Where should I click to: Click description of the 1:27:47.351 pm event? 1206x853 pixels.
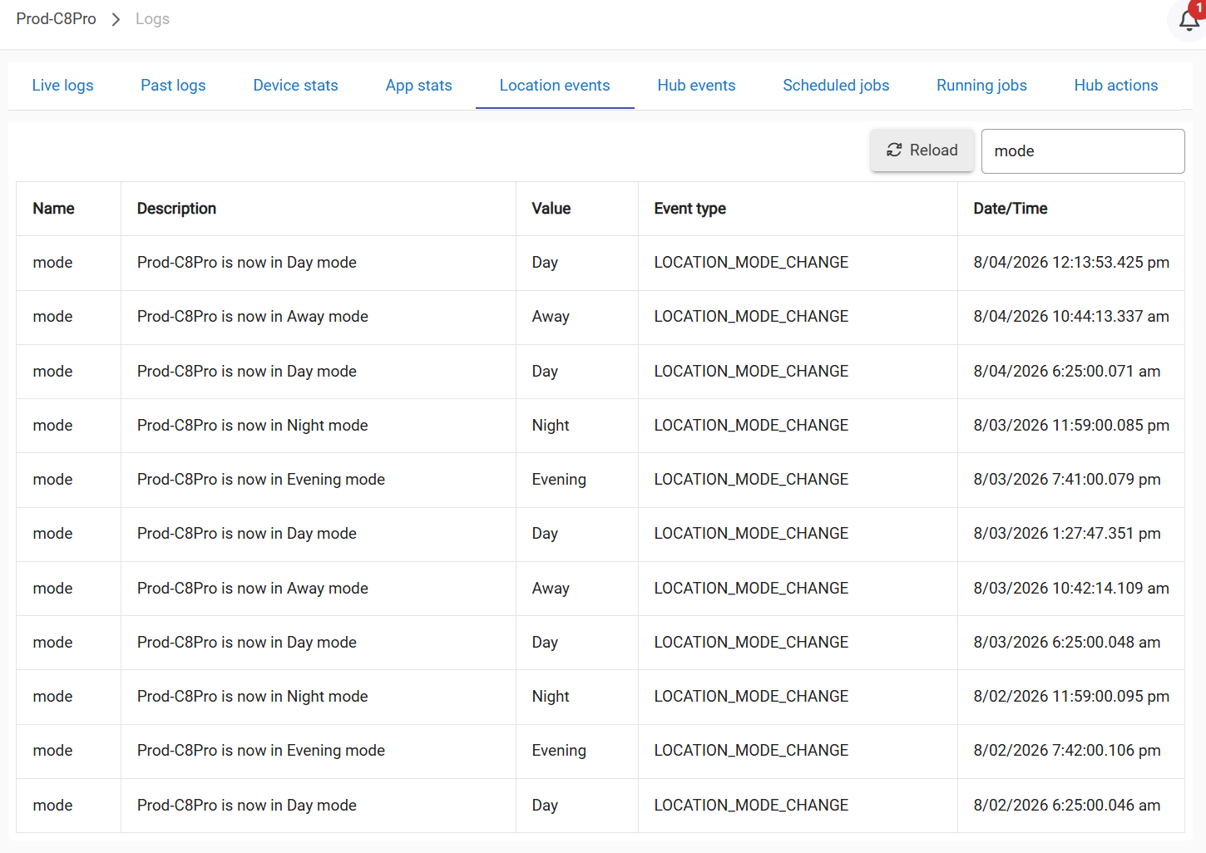coord(247,534)
